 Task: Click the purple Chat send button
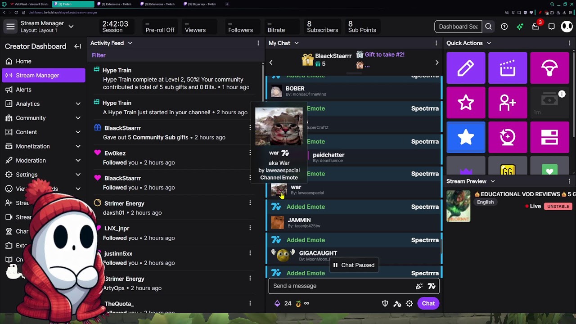coord(428,303)
